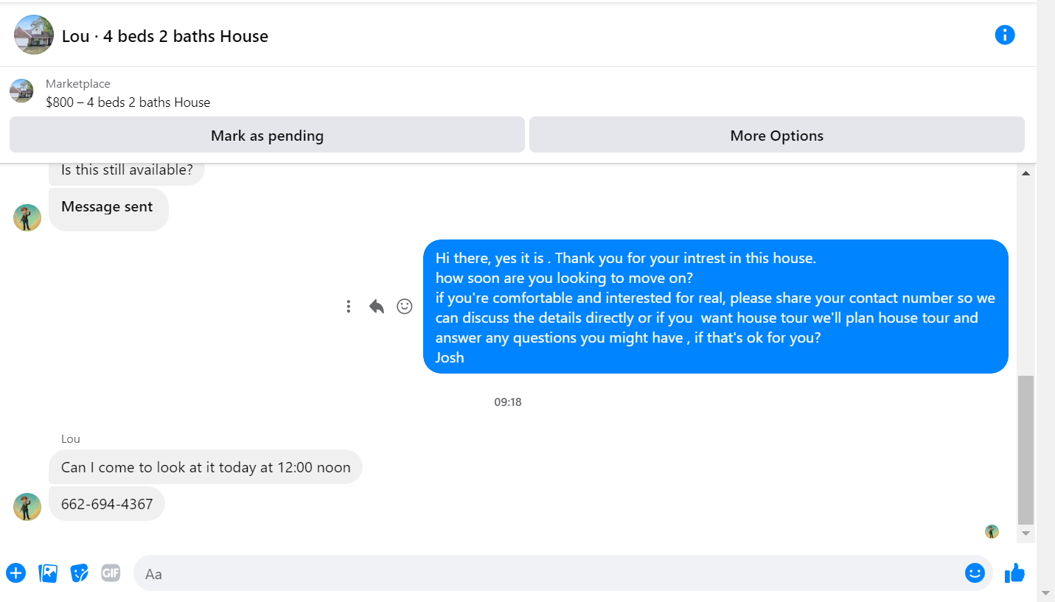1055x602 pixels.
Task: Open the $800 Marketplace listing link
Action: [128, 102]
